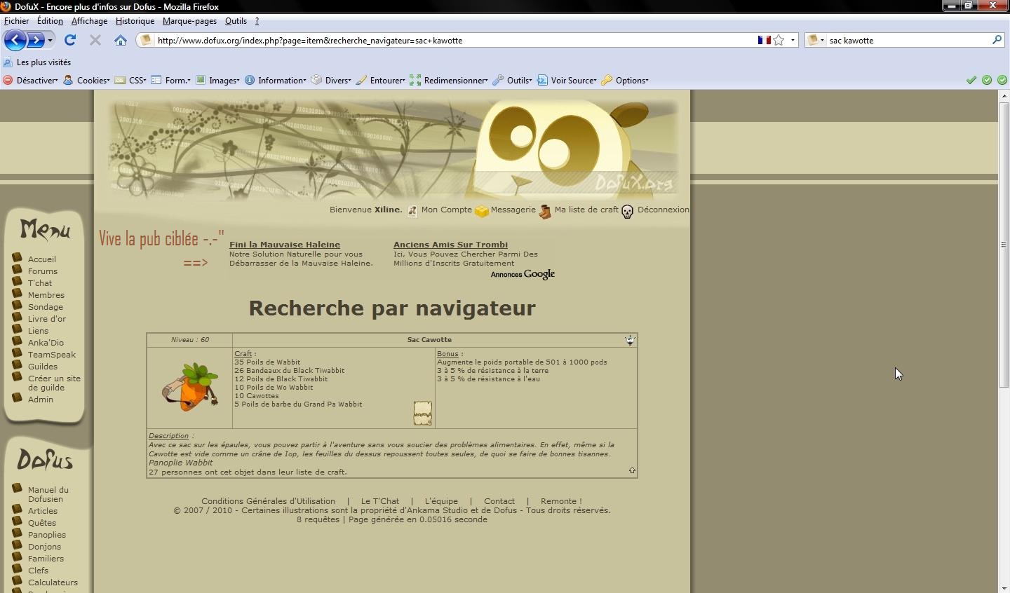The height and width of the screenshot is (593, 1010).
Task: Open the ? help menu
Action: 257,21
